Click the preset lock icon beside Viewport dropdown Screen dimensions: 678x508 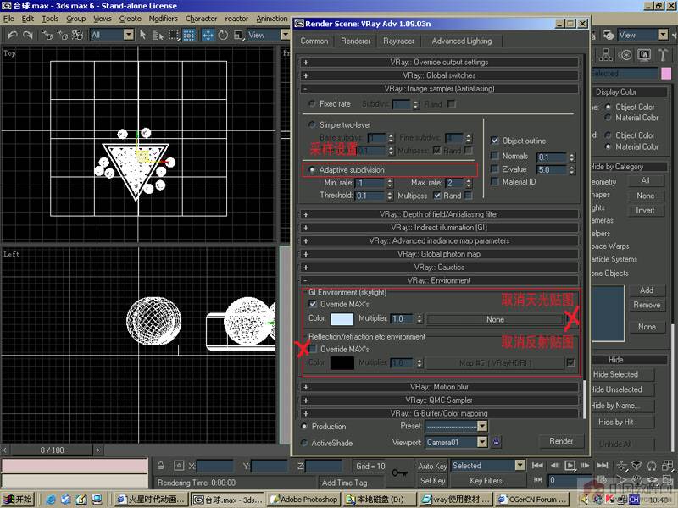click(x=496, y=441)
